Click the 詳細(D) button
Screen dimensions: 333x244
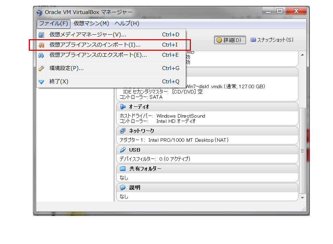(230, 40)
